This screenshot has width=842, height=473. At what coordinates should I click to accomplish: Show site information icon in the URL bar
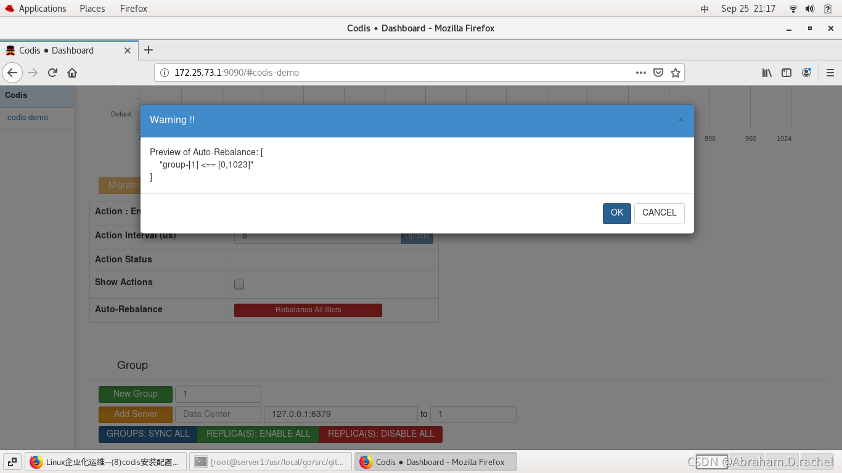pos(165,73)
